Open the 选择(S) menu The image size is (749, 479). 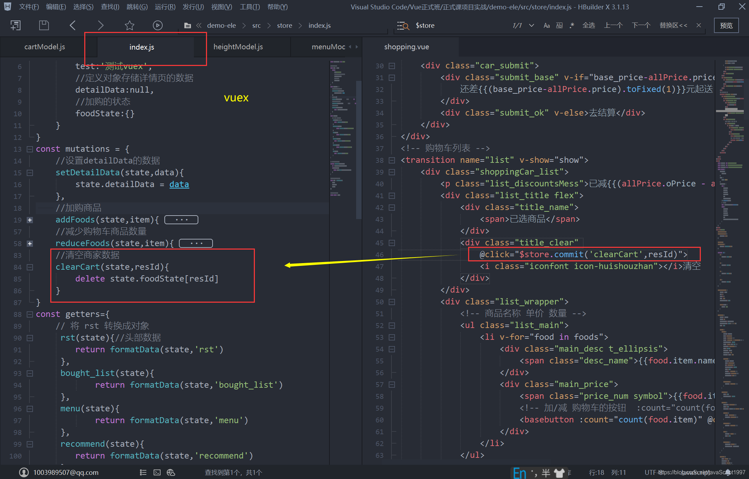[x=84, y=7]
